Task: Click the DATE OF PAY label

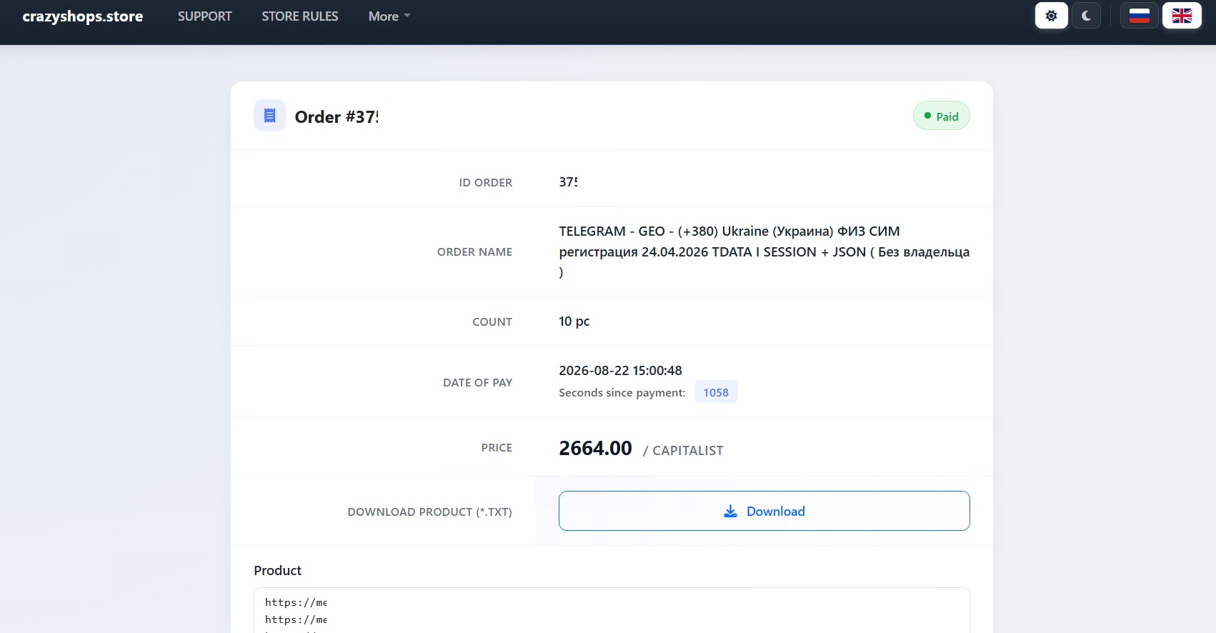Action: click(x=477, y=383)
